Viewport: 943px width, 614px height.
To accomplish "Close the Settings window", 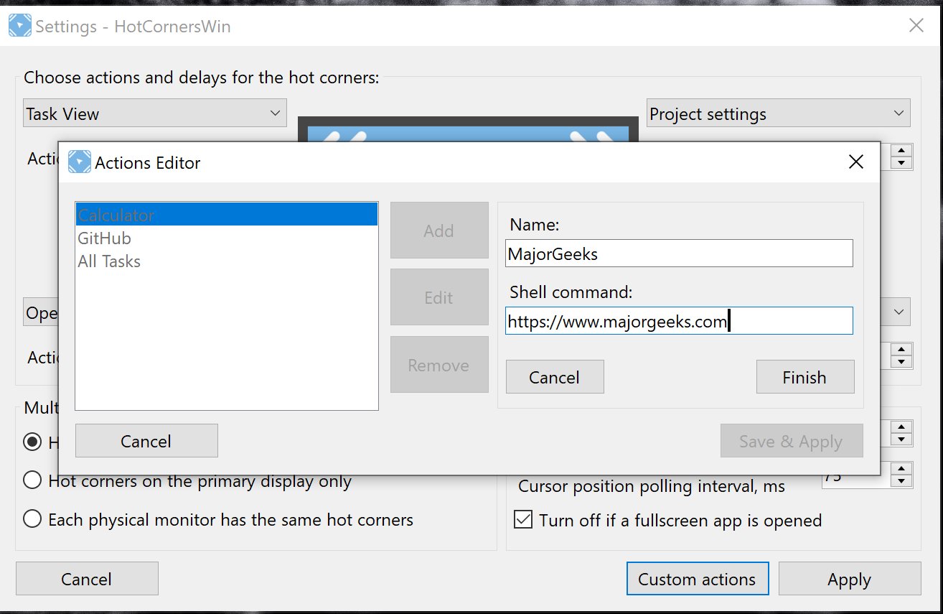I will [x=916, y=26].
